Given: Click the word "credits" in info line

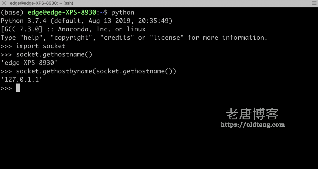Looking at the screenshot, I should click(117, 38).
